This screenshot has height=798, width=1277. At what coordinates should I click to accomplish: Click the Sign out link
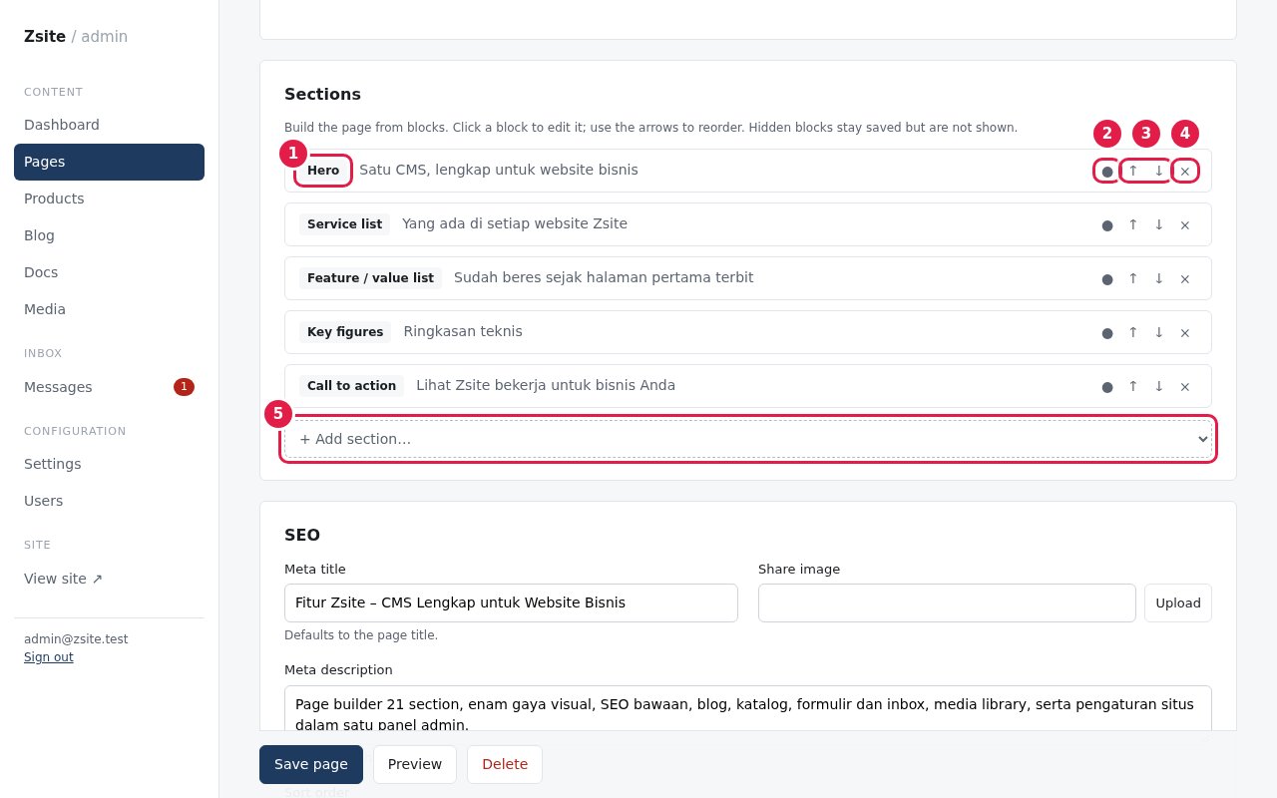pyautogui.click(x=49, y=657)
